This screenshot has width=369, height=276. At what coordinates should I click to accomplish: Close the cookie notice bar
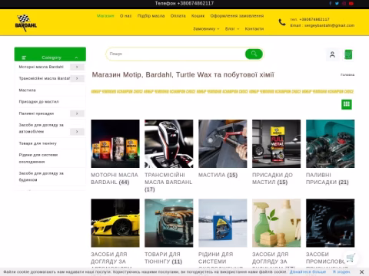[x=361, y=271]
